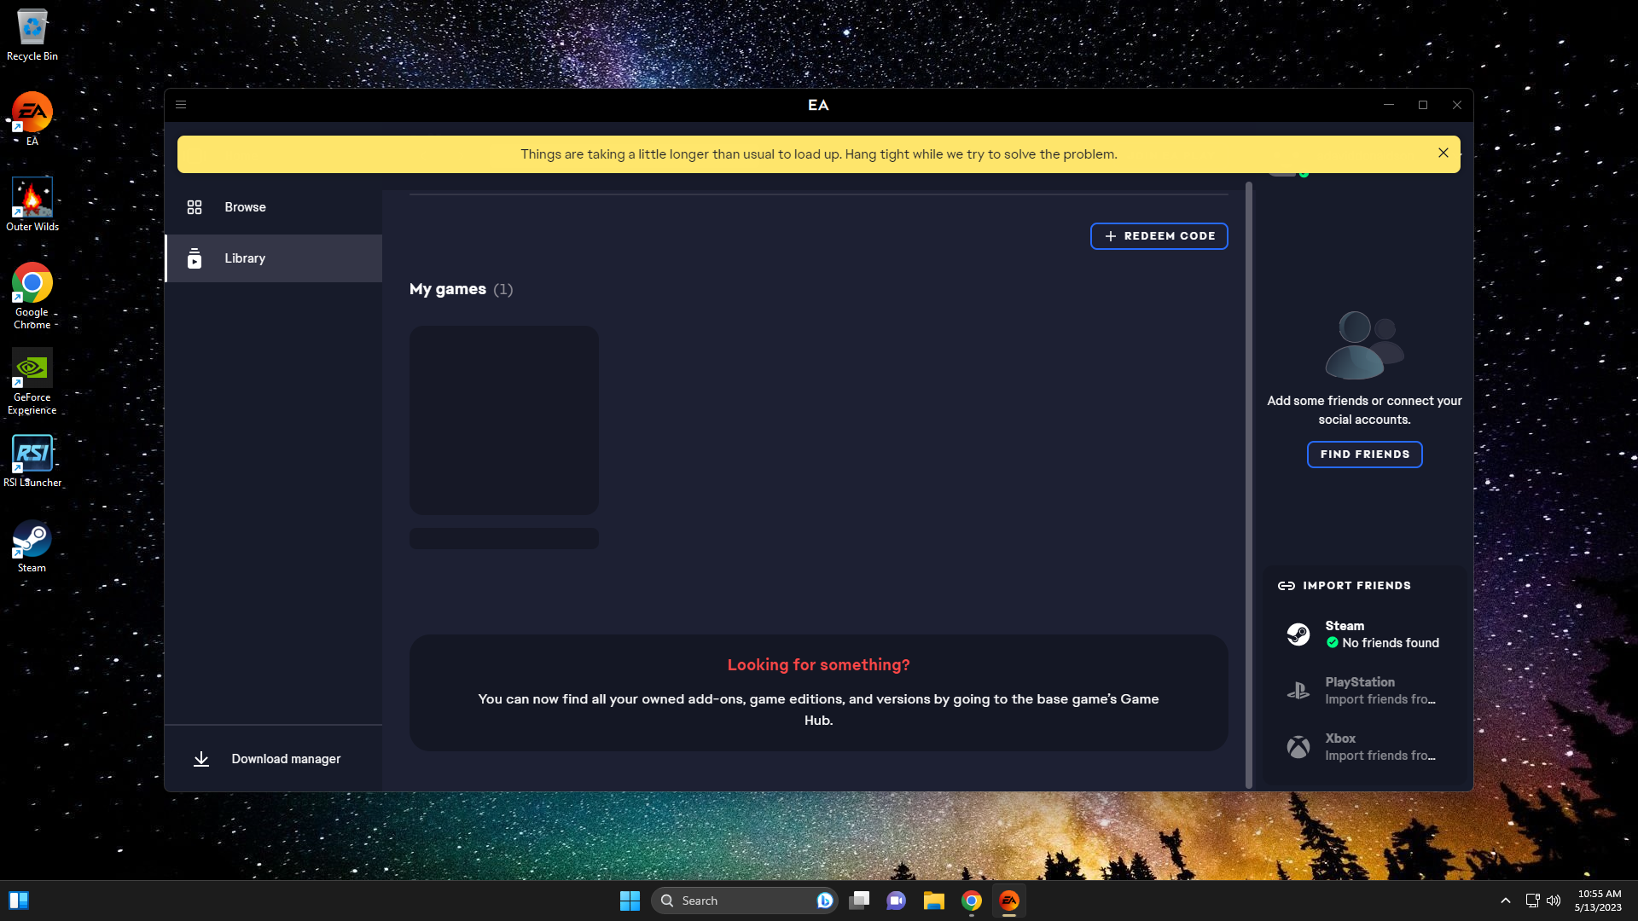Open Bing chat icon in search box
This screenshot has height=921, width=1638.
824,901
